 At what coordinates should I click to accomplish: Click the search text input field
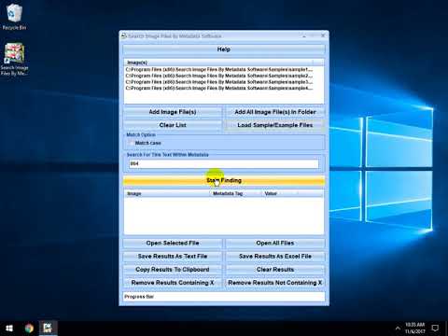coord(224,163)
